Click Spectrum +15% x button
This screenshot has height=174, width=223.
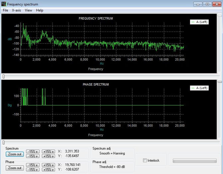pos(49,151)
